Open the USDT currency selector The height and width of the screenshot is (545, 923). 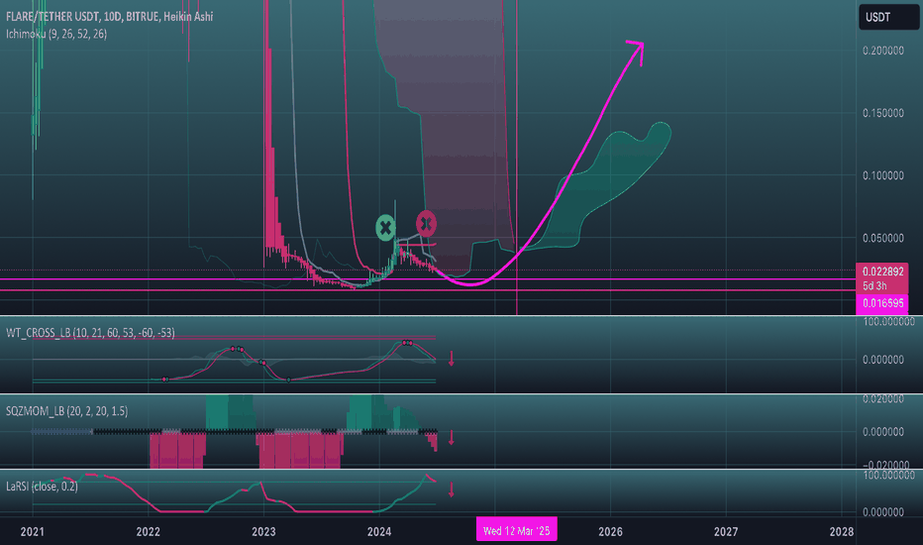888,17
